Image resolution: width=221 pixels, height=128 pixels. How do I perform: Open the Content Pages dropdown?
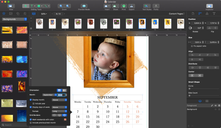(177, 14)
